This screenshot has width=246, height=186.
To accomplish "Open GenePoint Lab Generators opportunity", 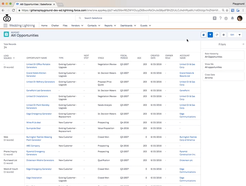I will pyautogui.click(x=38, y=90).
